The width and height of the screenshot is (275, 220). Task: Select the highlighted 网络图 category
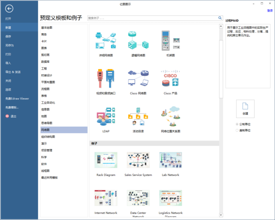point(64,130)
